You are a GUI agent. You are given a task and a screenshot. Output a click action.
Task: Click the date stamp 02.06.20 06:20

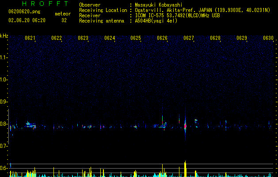27,20
